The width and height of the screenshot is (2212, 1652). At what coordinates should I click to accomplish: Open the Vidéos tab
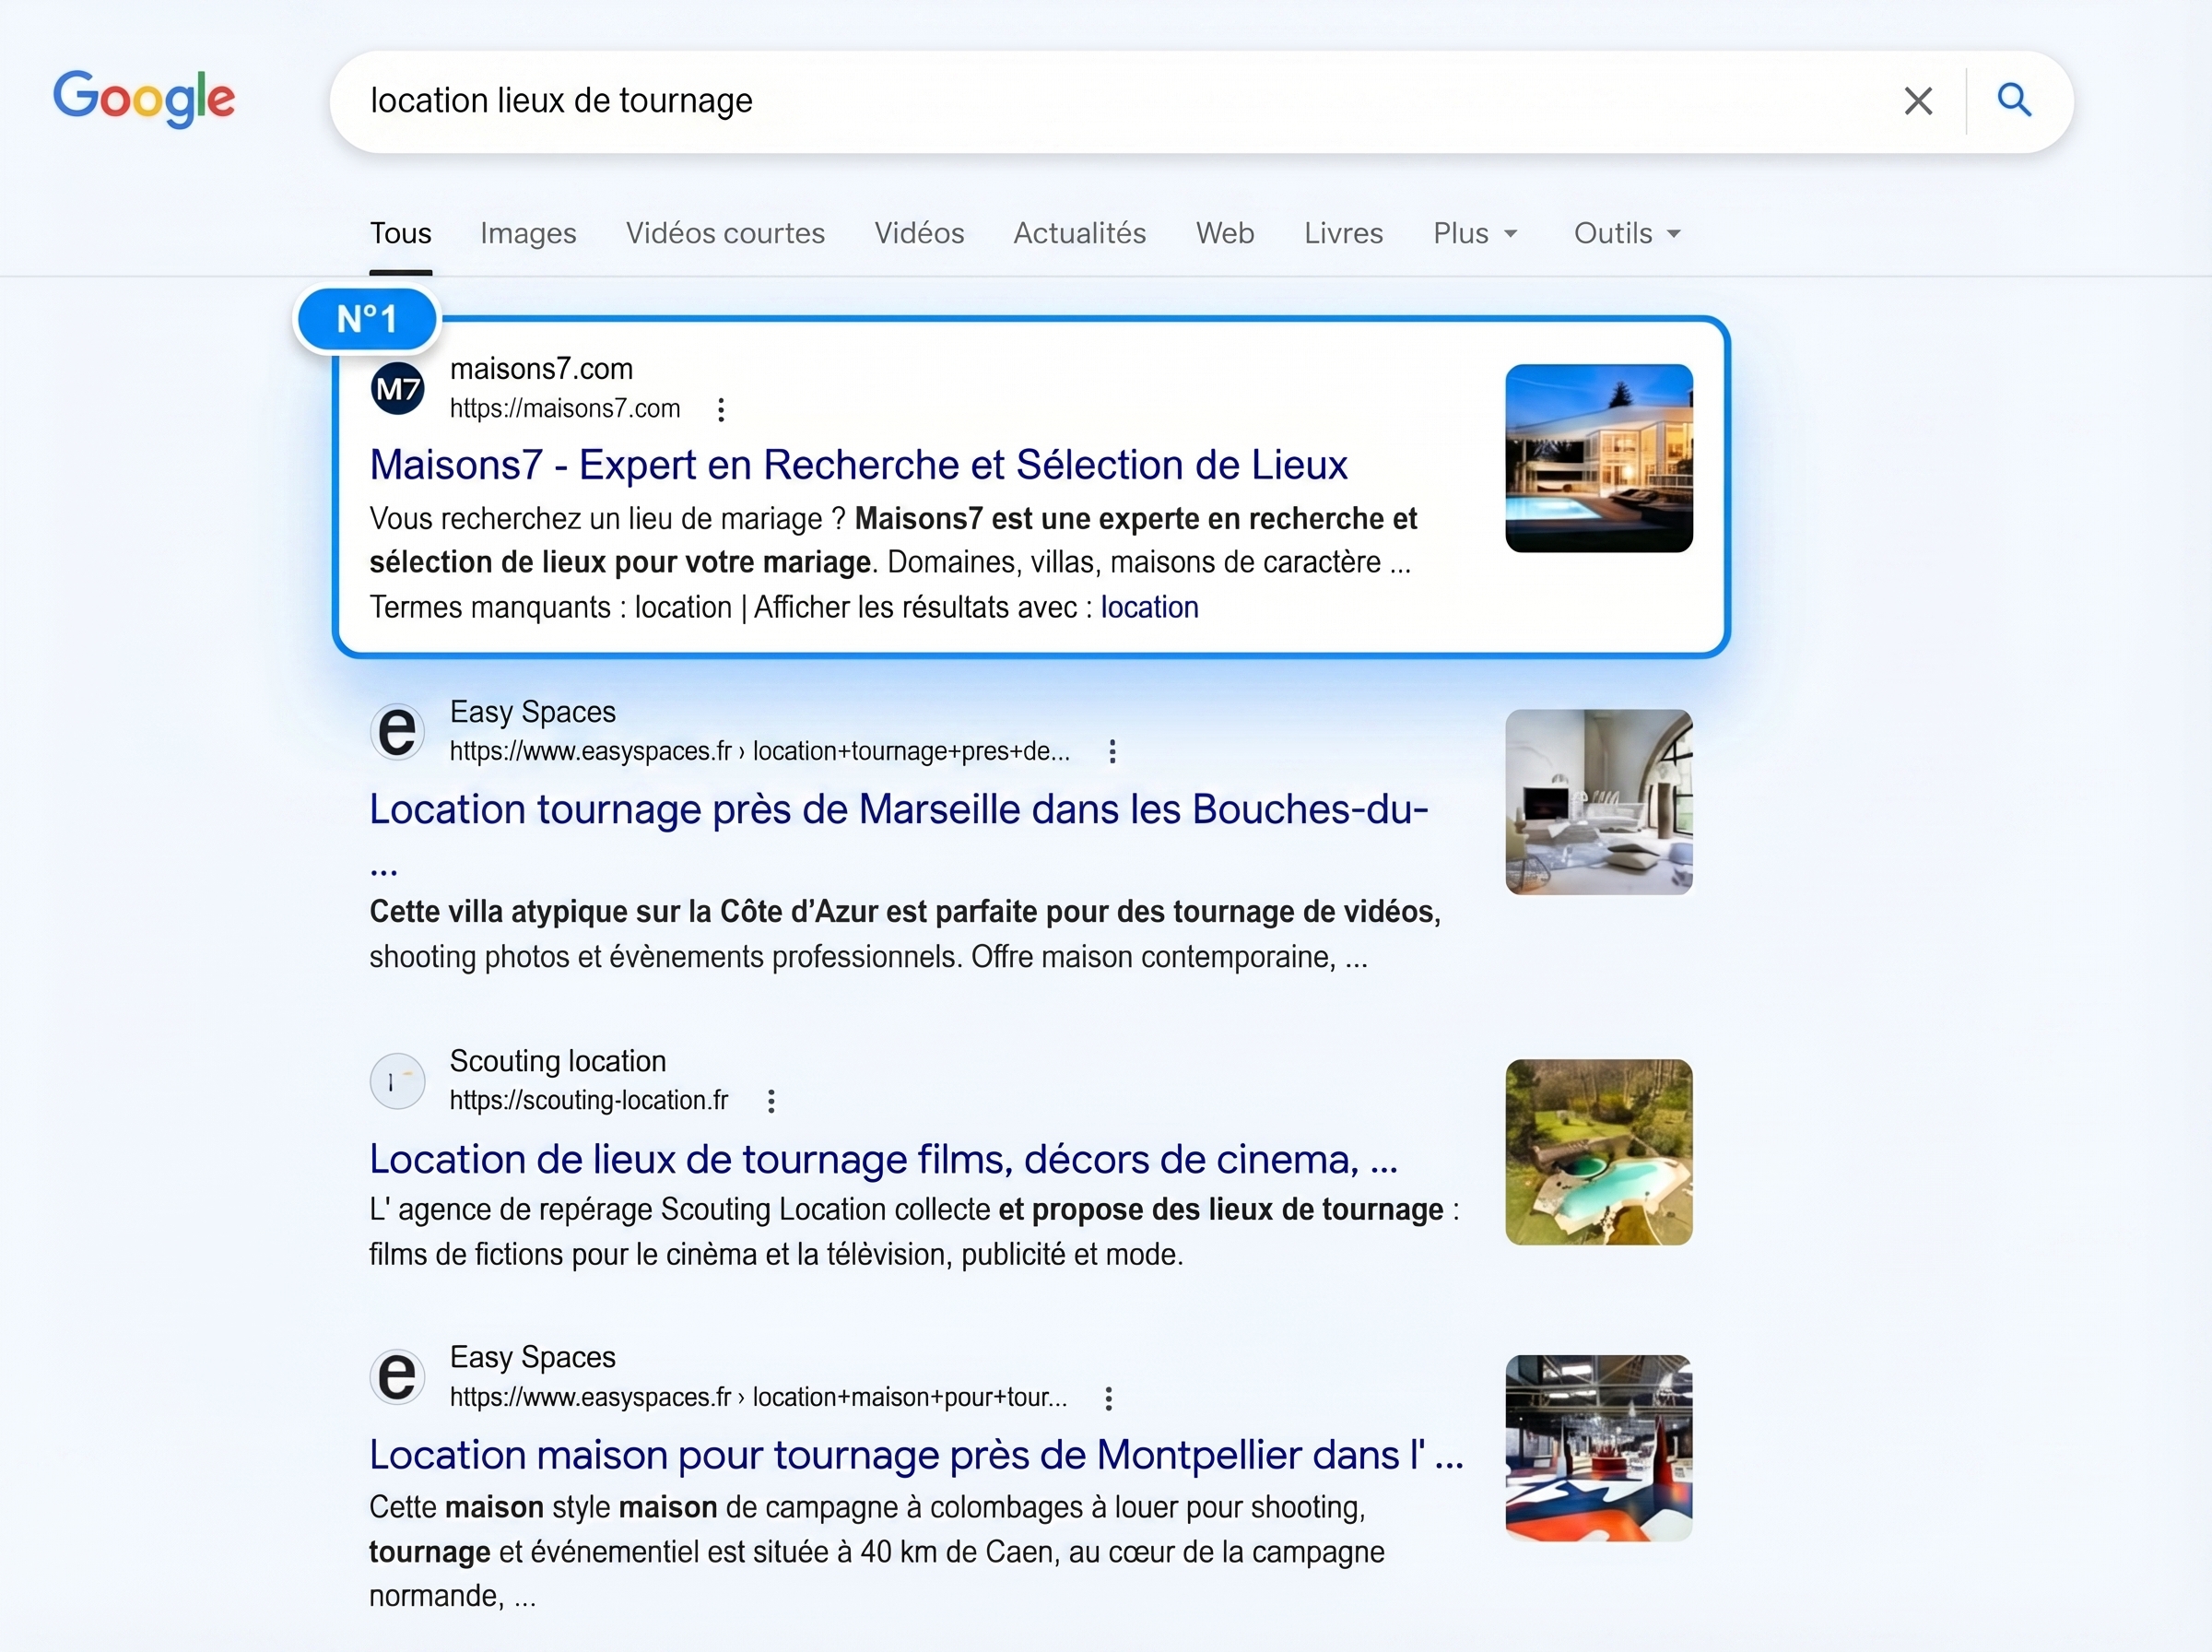919,233
